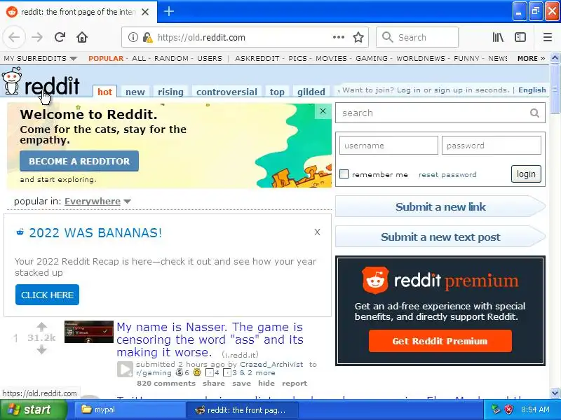Click into the reddit search field
Screen dimensions: 561x420
432,113
